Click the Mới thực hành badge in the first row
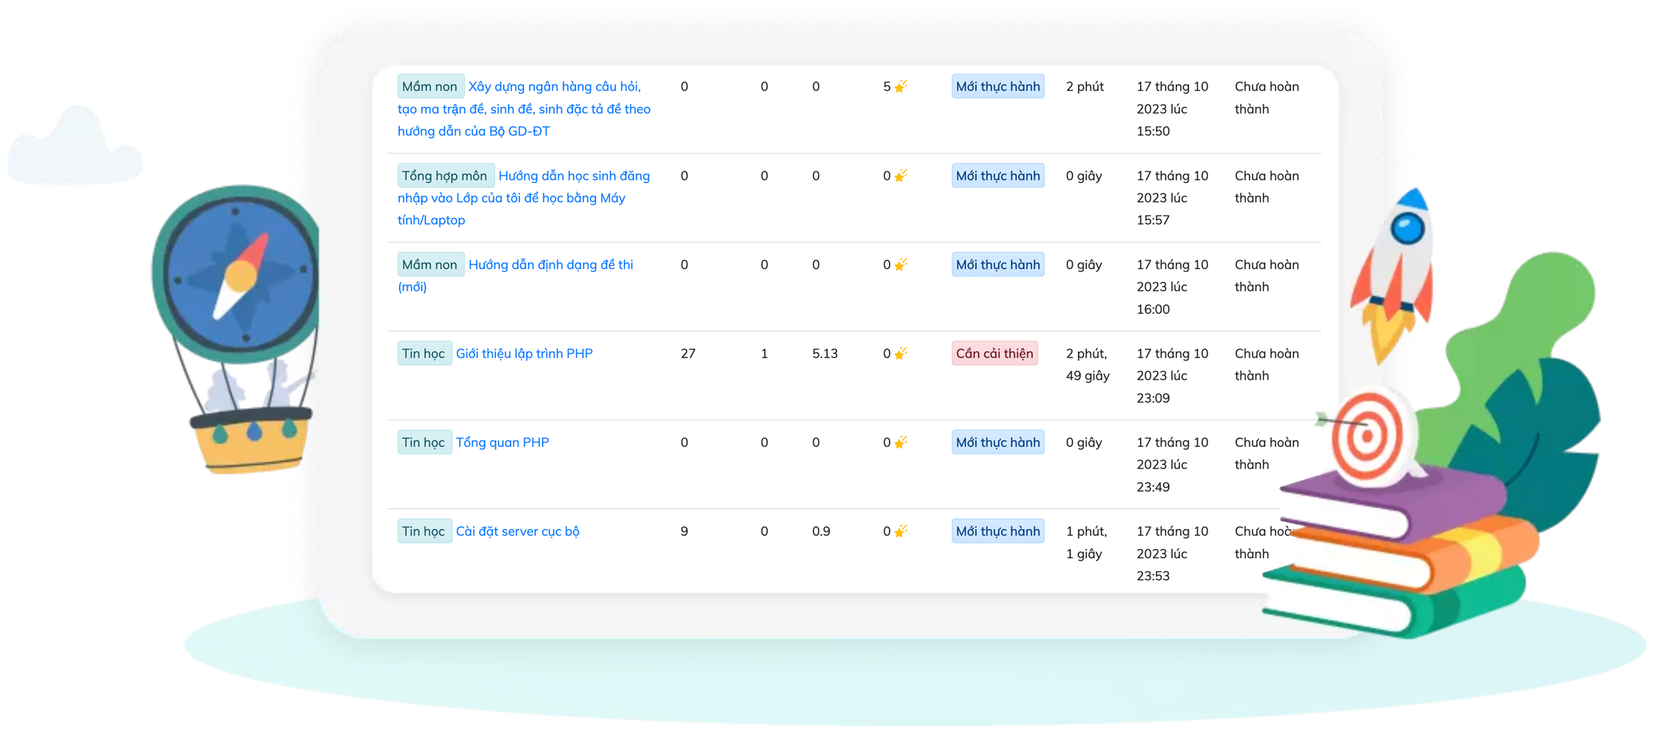Viewport: 1677px width, 738px height. click(x=997, y=87)
